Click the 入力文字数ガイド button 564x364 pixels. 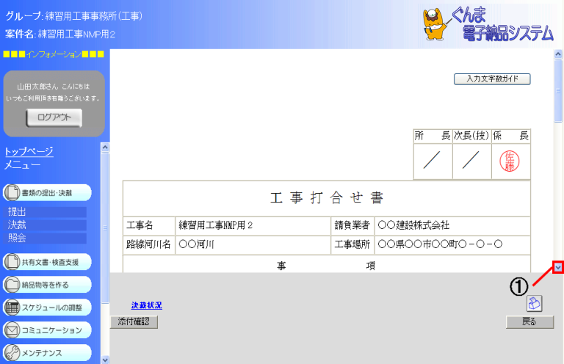click(x=492, y=79)
